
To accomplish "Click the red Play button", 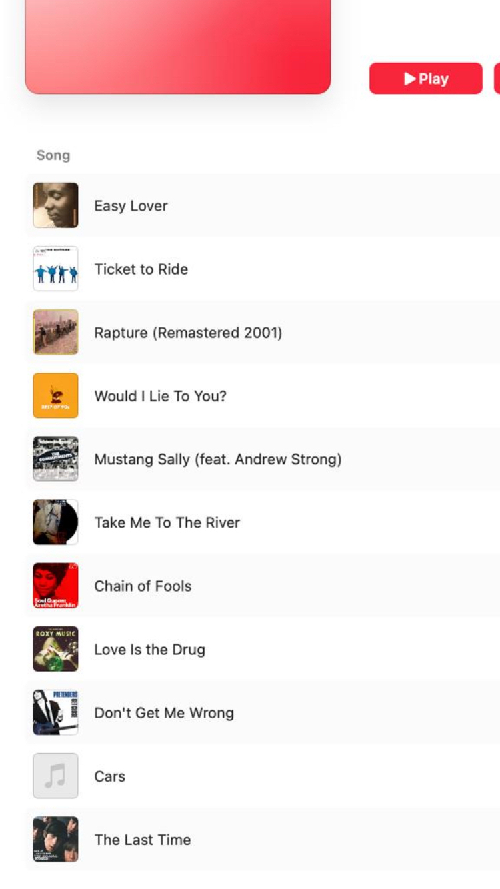I will click(x=425, y=79).
